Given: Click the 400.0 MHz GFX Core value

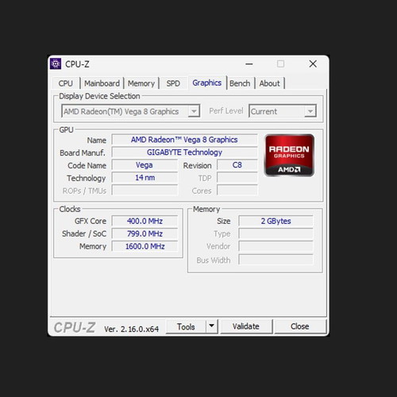Looking at the screenshot, I should 145,221.
